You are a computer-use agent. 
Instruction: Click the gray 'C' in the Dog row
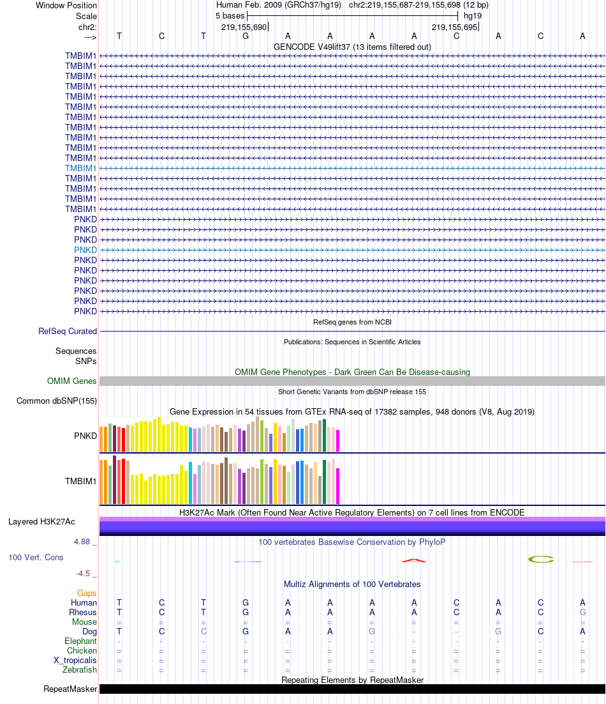(203, 632)
